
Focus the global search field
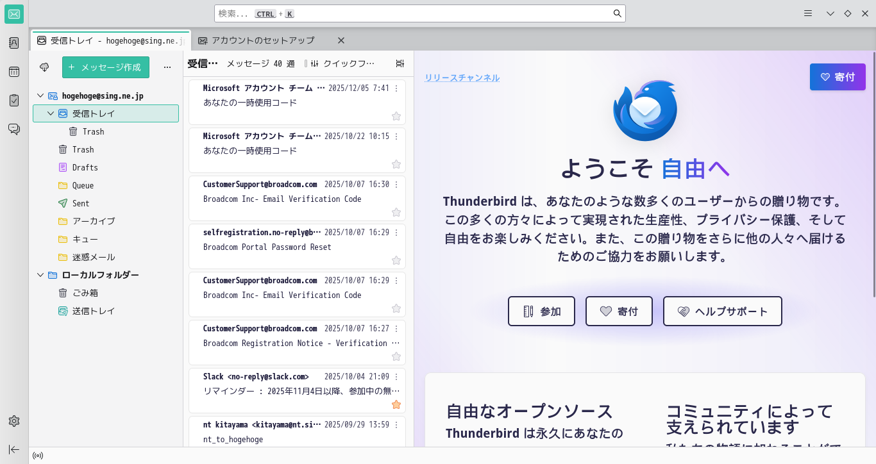[419, 13]
